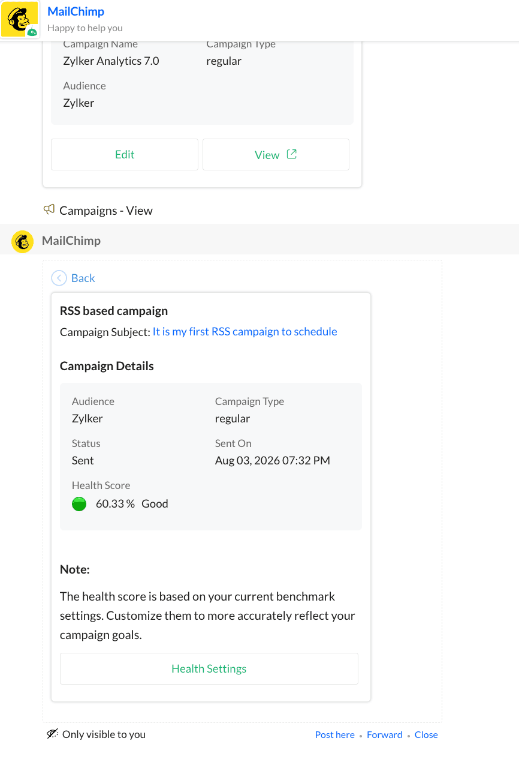
Task: Select Post here option
Action: click(335, 734)
